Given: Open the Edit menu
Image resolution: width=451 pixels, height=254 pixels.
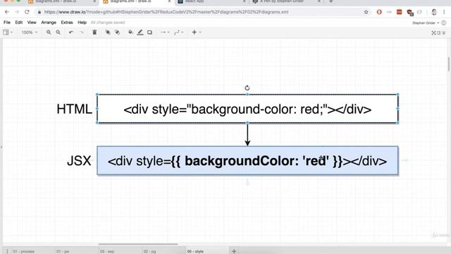Looking at the screenshot, I should [x=19, y=22].
